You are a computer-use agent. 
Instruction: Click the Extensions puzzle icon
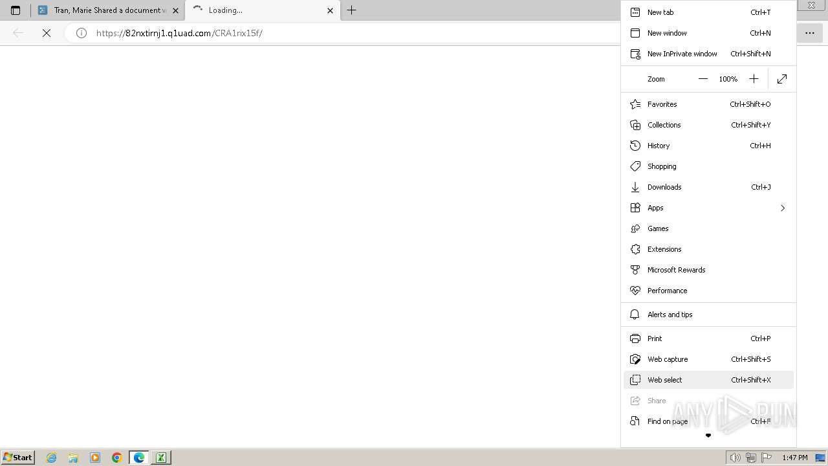tap(635, 249)
